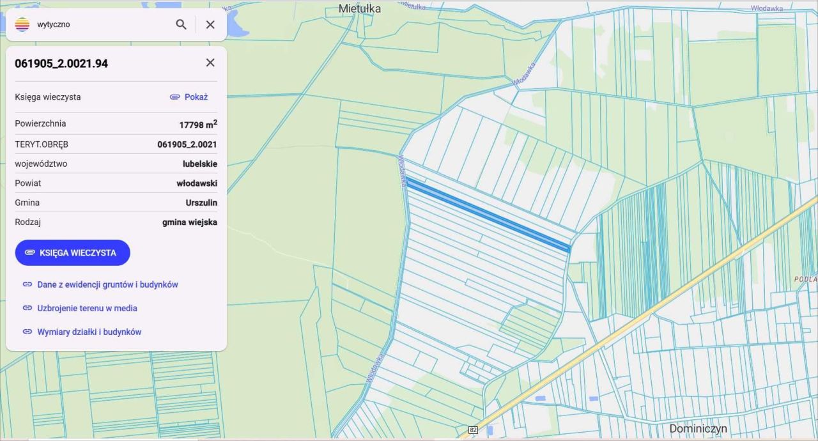Click the Dominiczyn place label
Screen dimensions: 818x441
tap(698, 428)
